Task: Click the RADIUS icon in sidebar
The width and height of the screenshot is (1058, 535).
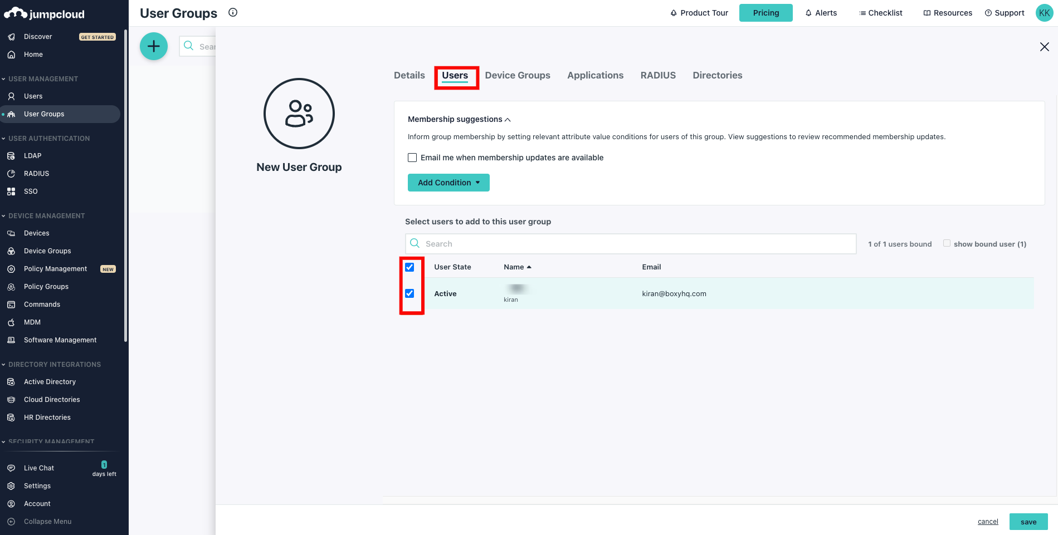Action: [11, 174]
